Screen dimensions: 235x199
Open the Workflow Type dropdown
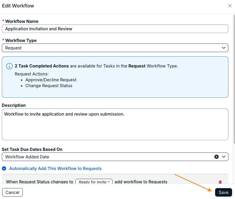point(115,48)
